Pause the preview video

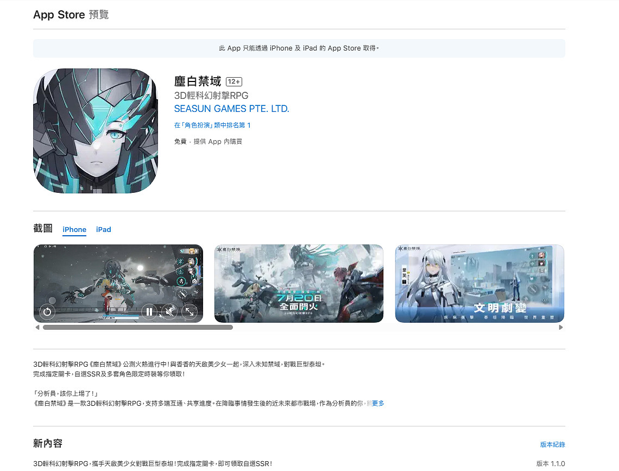tap(148, 312)
